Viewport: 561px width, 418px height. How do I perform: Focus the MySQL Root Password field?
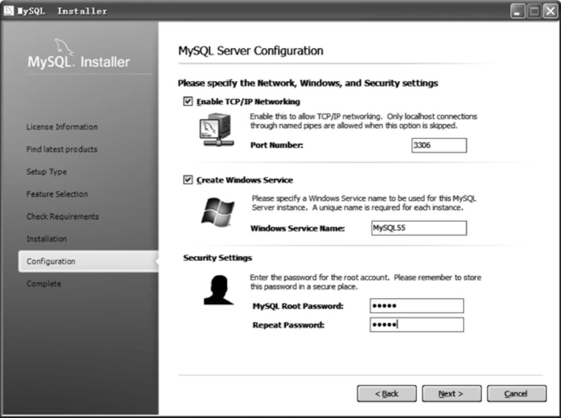coord(417,306)
